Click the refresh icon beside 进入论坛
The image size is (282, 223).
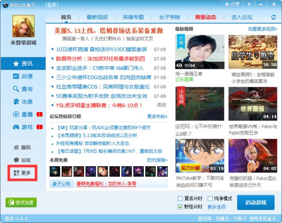click(274, 17)
